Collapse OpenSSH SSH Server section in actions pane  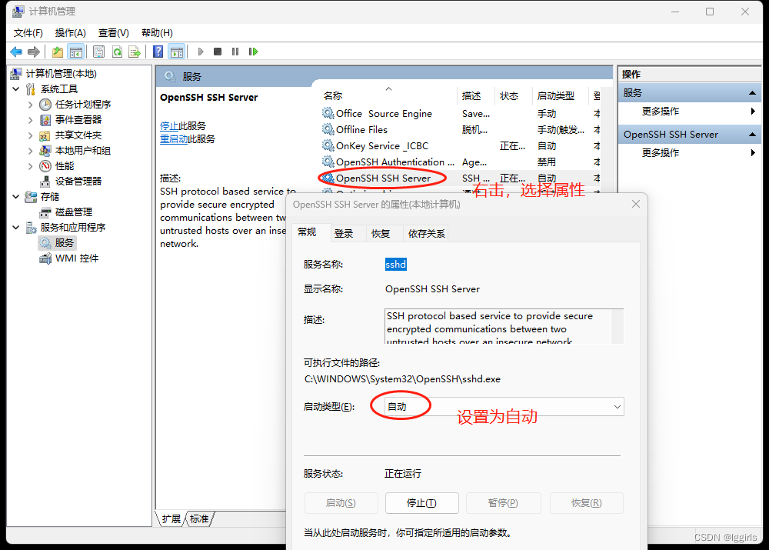pyautogui.click(x=752, y=135)
